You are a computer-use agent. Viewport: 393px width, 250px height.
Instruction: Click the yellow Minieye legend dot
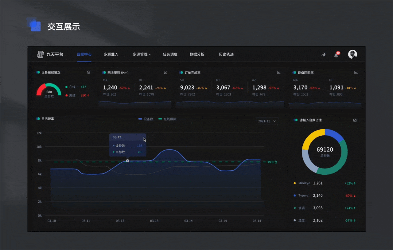295,183
